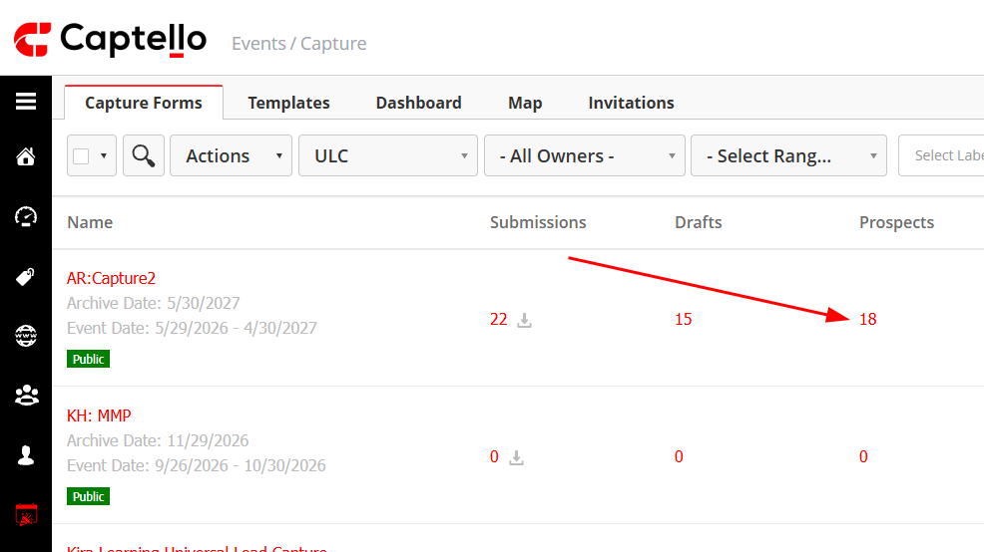The height and width of the screenshot is (552, 984).
Task: Open the 15 drafts count for AR:Capture2
Action: pyautogui.click(x=684, y=320)
